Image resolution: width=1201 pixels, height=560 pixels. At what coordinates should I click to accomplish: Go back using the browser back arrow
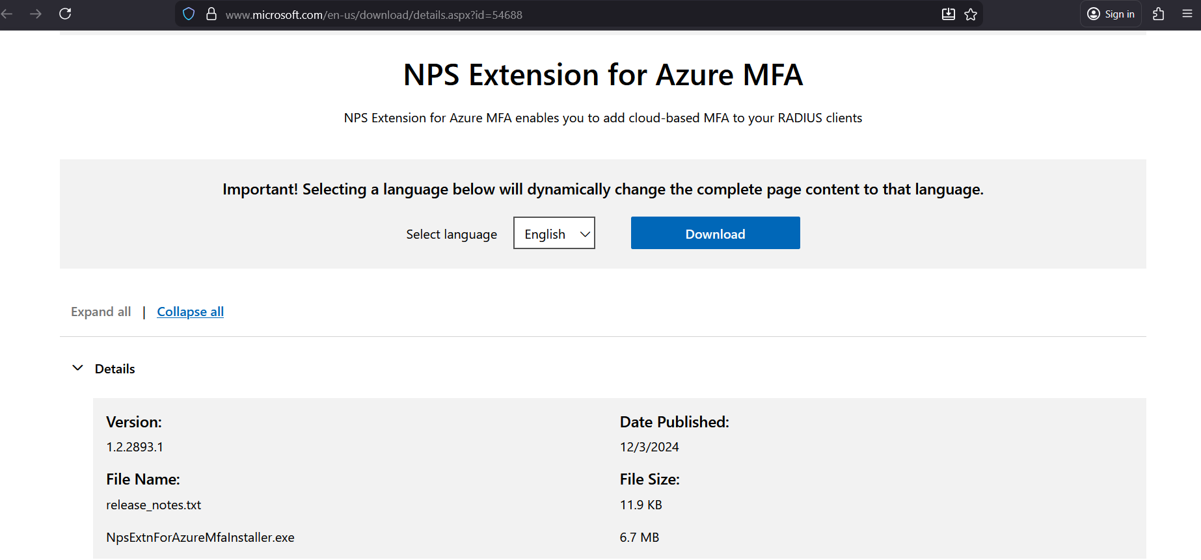7,14
